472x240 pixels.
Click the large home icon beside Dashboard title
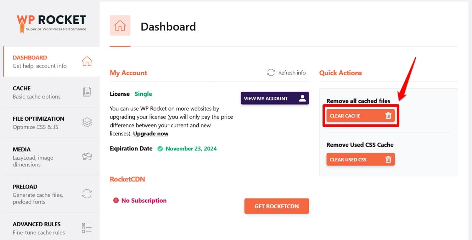[x=120, y=25]
